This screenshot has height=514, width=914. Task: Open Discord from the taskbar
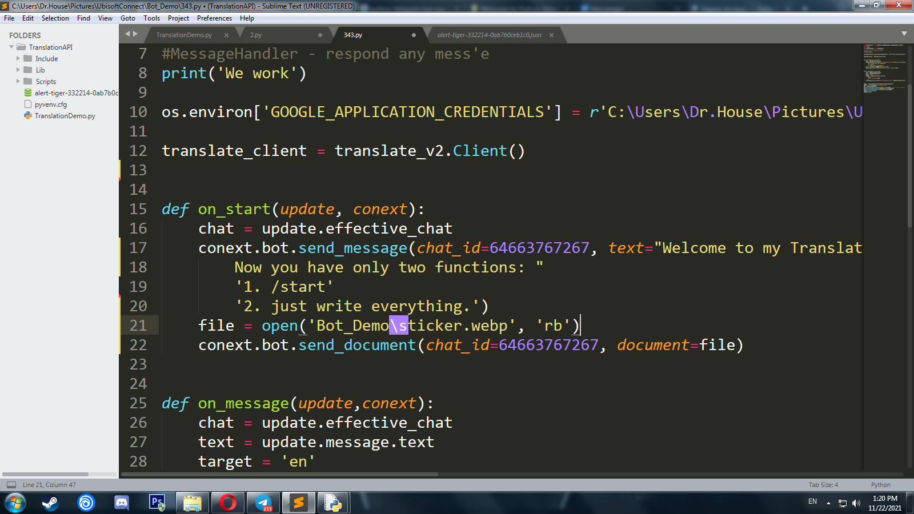pyautogui.click(x=121, y=503)
